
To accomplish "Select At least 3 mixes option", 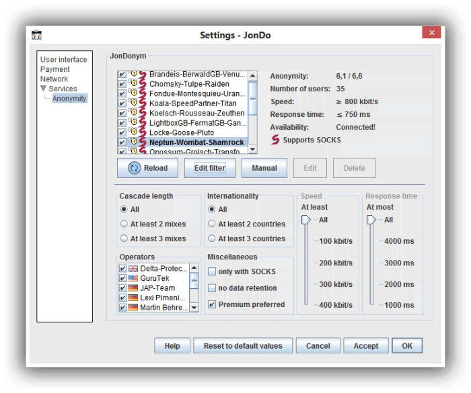I will (124, 238).
